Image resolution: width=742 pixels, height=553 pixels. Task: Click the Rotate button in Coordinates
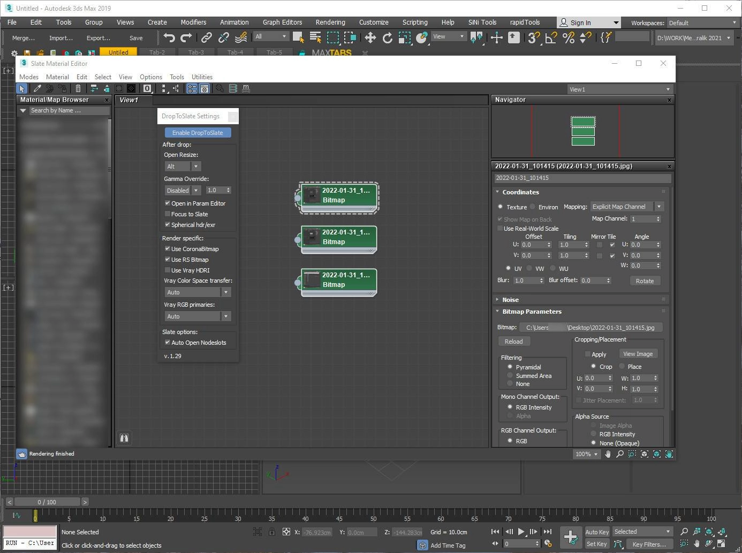coord(645,281)
